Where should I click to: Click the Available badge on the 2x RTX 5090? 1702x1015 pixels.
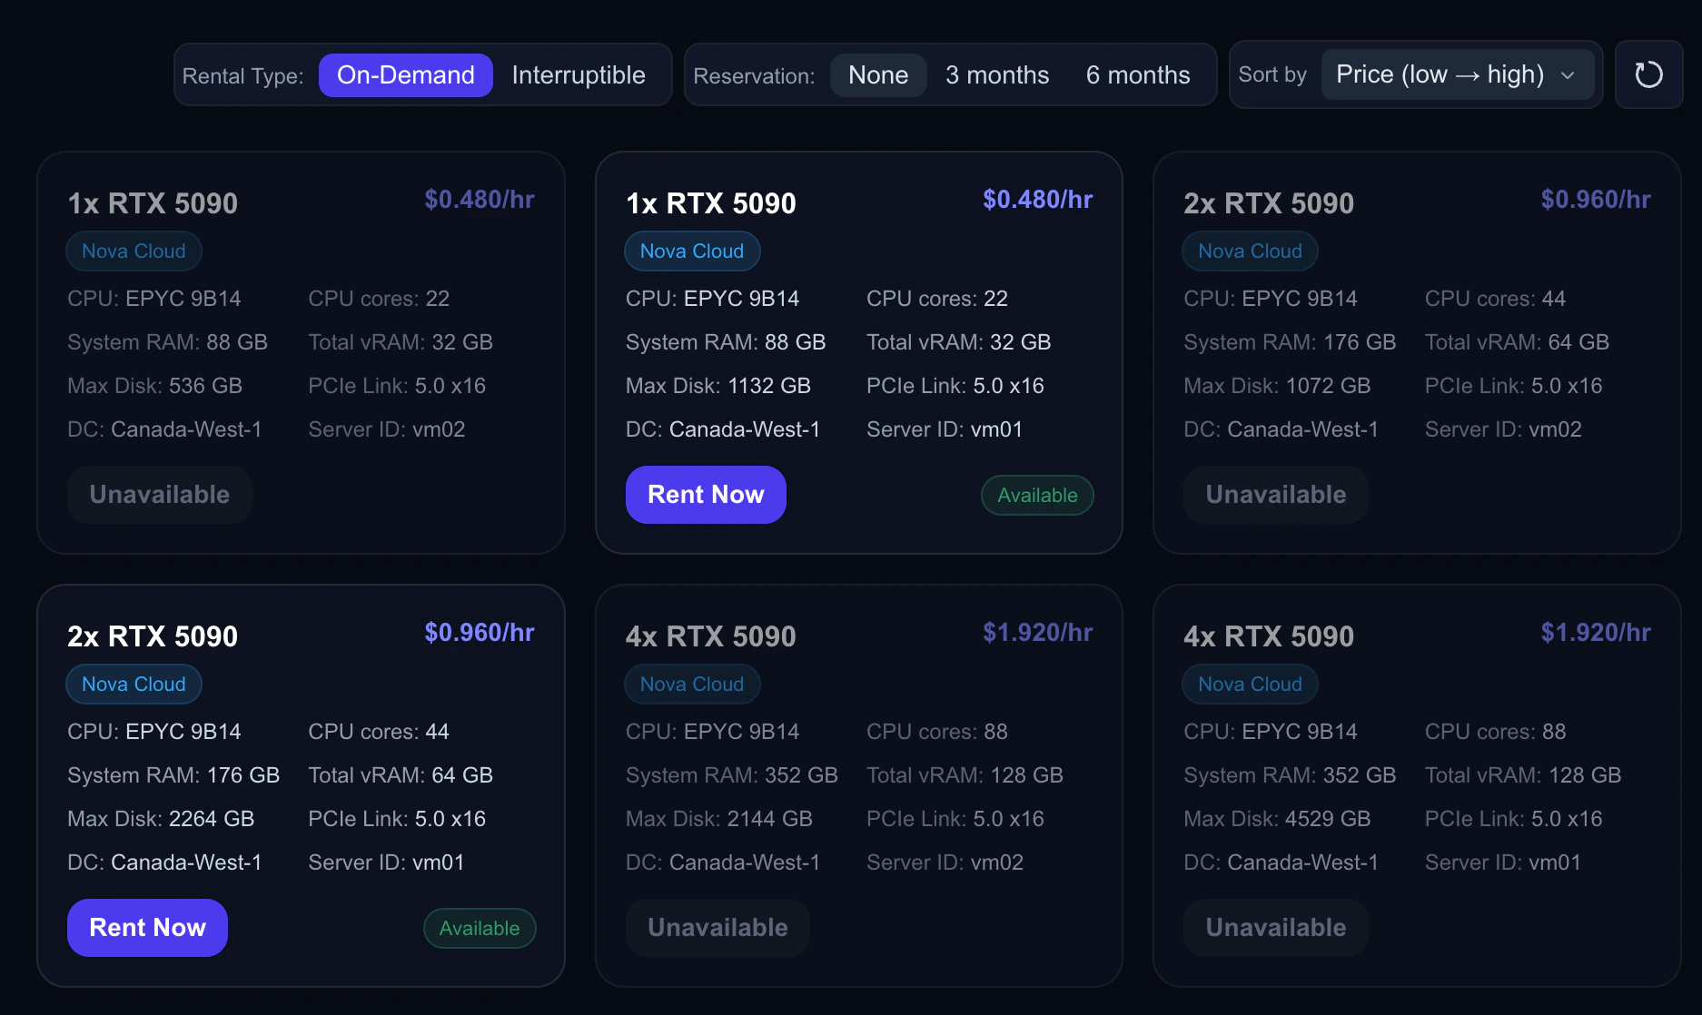[x=480, y=928]
